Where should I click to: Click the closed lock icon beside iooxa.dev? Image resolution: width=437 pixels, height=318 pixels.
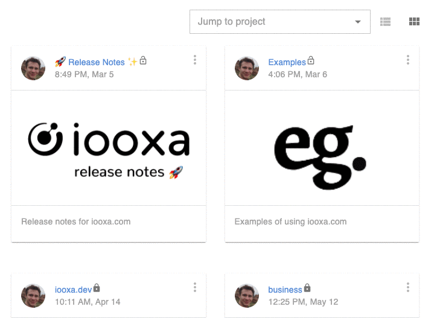[97, 288]
